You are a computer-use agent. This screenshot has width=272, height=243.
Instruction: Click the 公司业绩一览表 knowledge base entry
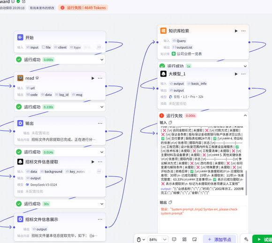[x=187, y=54]
